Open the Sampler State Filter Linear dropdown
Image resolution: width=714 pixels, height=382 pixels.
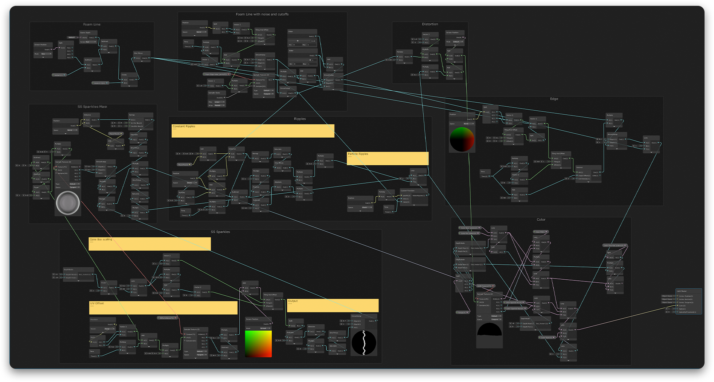(220, 102)
